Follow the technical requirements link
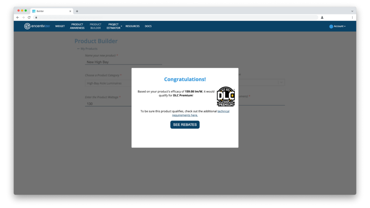The height and width of the screenshot is (208, 370). pos(223,111)
